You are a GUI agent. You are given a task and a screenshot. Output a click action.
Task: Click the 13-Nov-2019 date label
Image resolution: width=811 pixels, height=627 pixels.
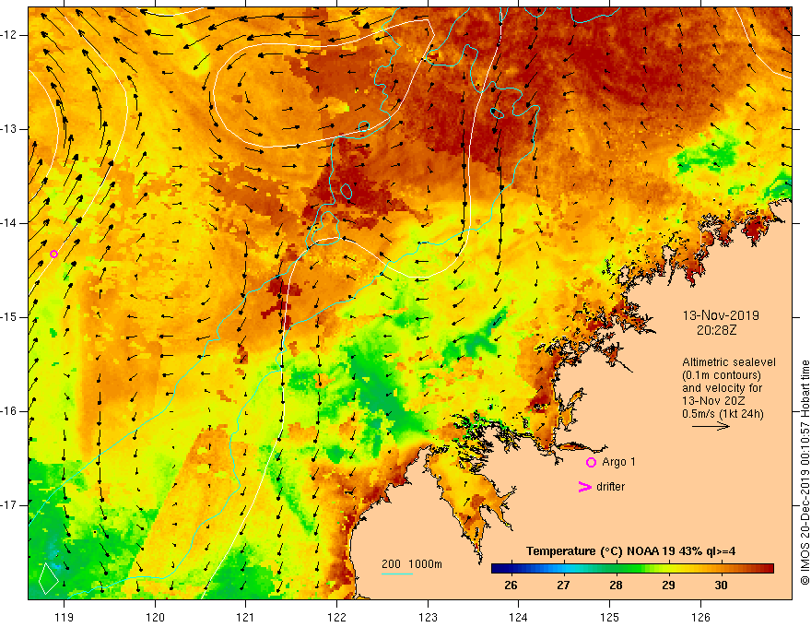(721, 315)
